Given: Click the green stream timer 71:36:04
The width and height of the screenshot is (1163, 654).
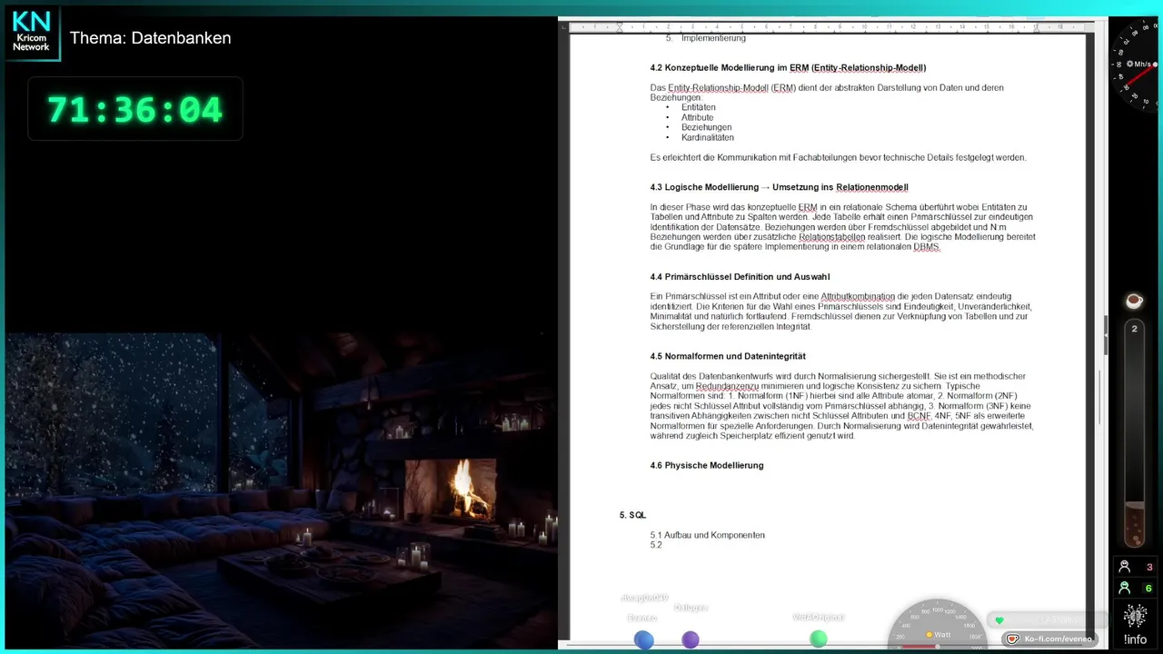Looking at the screenshot, I should click(134, 109).
